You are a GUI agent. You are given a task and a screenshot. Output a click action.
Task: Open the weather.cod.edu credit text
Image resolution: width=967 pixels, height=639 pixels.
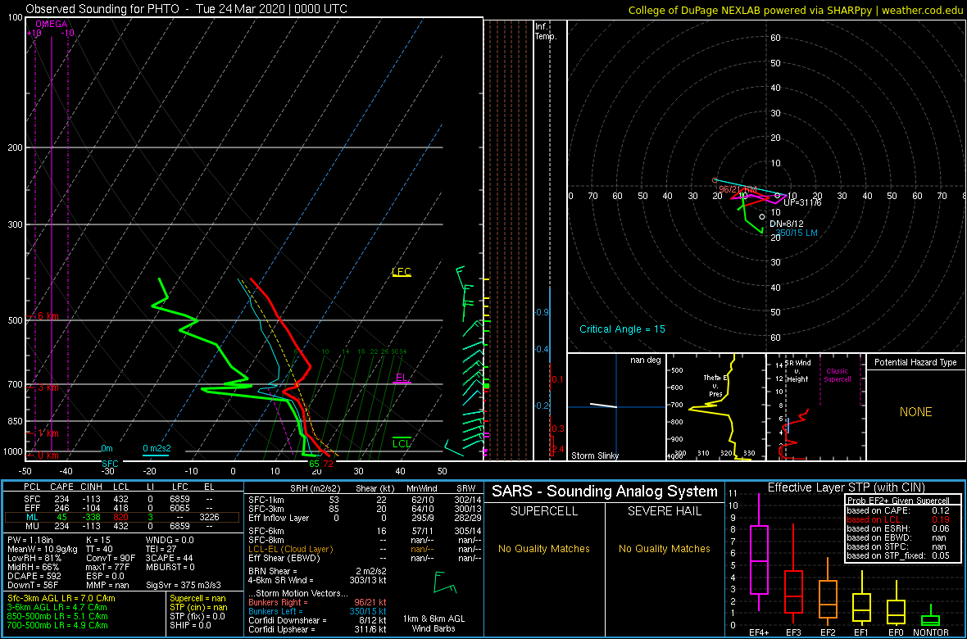pyautogui.click(x=921, y=9)
